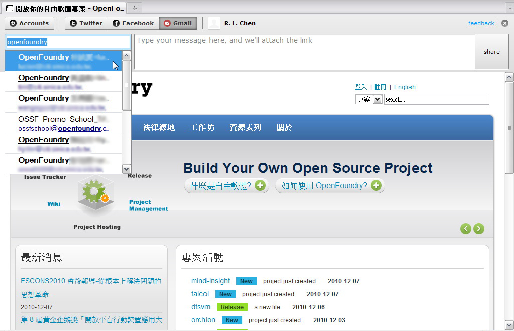Viewport: 514px width, 331px height.
Task: Switch to the Twitter share tab
Action: [86, 23]
